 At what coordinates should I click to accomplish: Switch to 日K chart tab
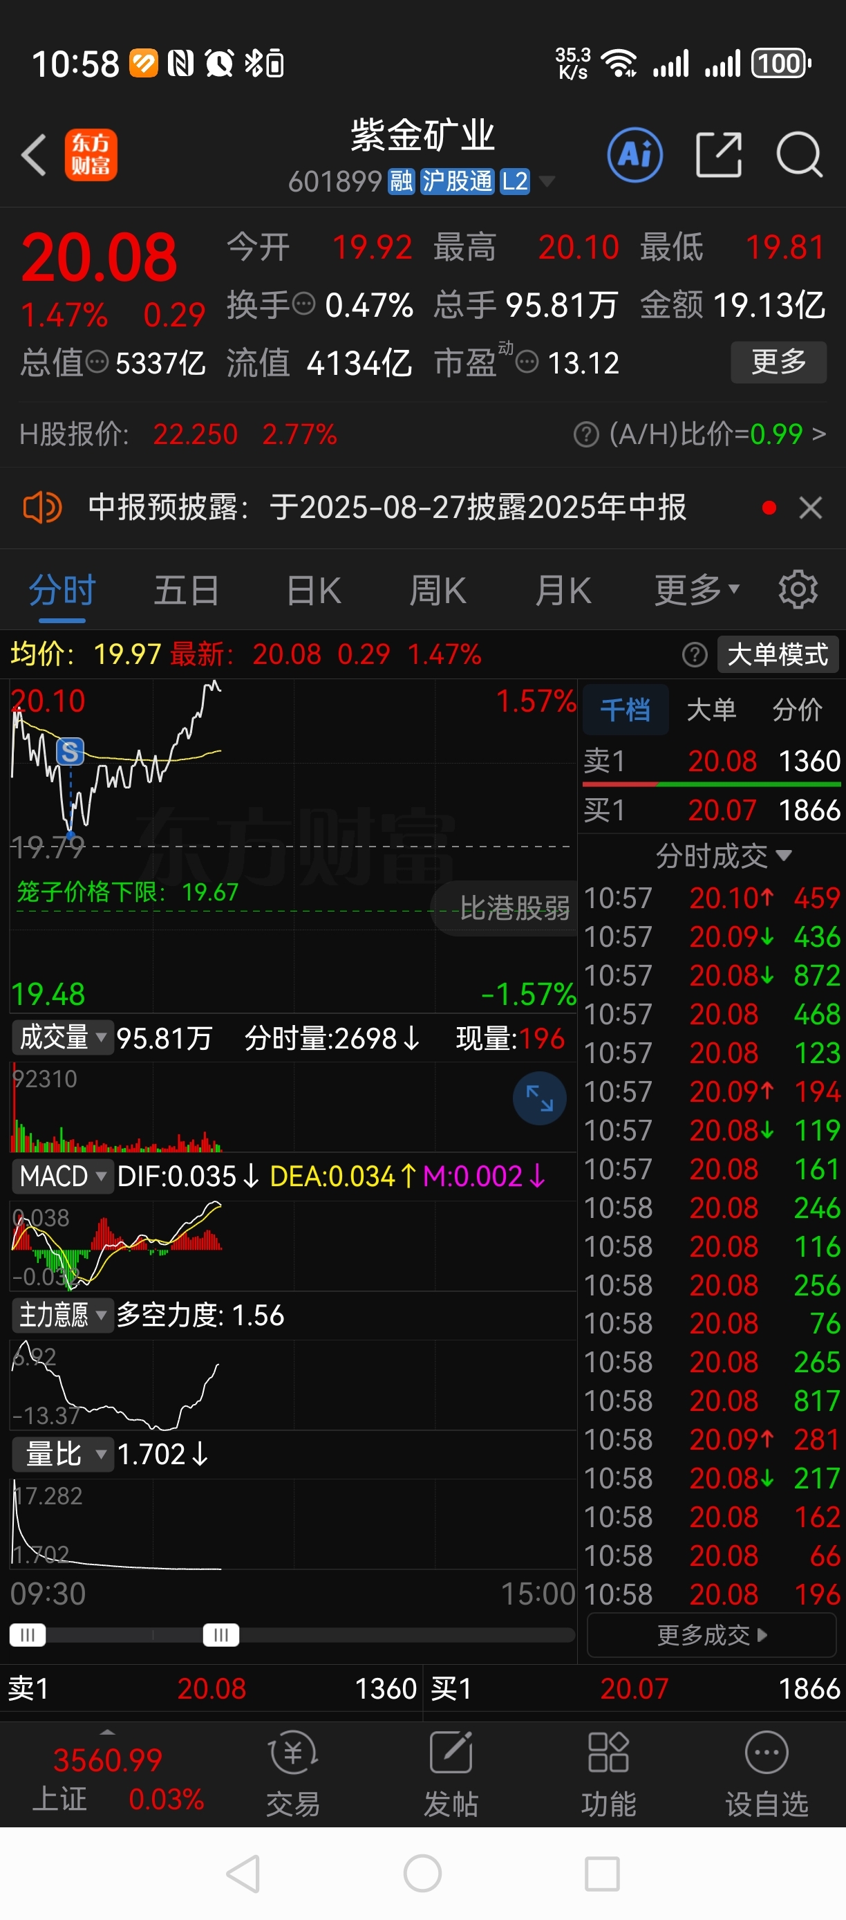pos(314,590)
